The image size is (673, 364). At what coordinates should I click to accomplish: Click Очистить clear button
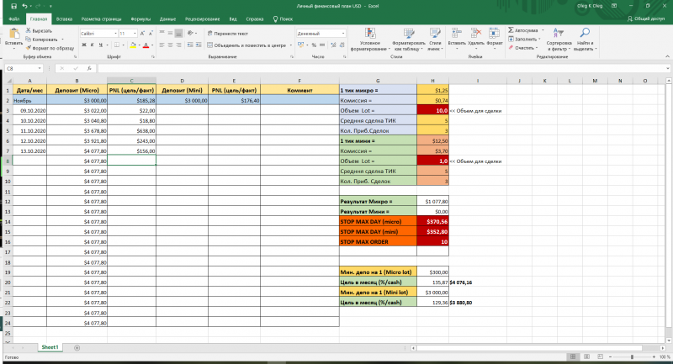click(x=522, y=48)
